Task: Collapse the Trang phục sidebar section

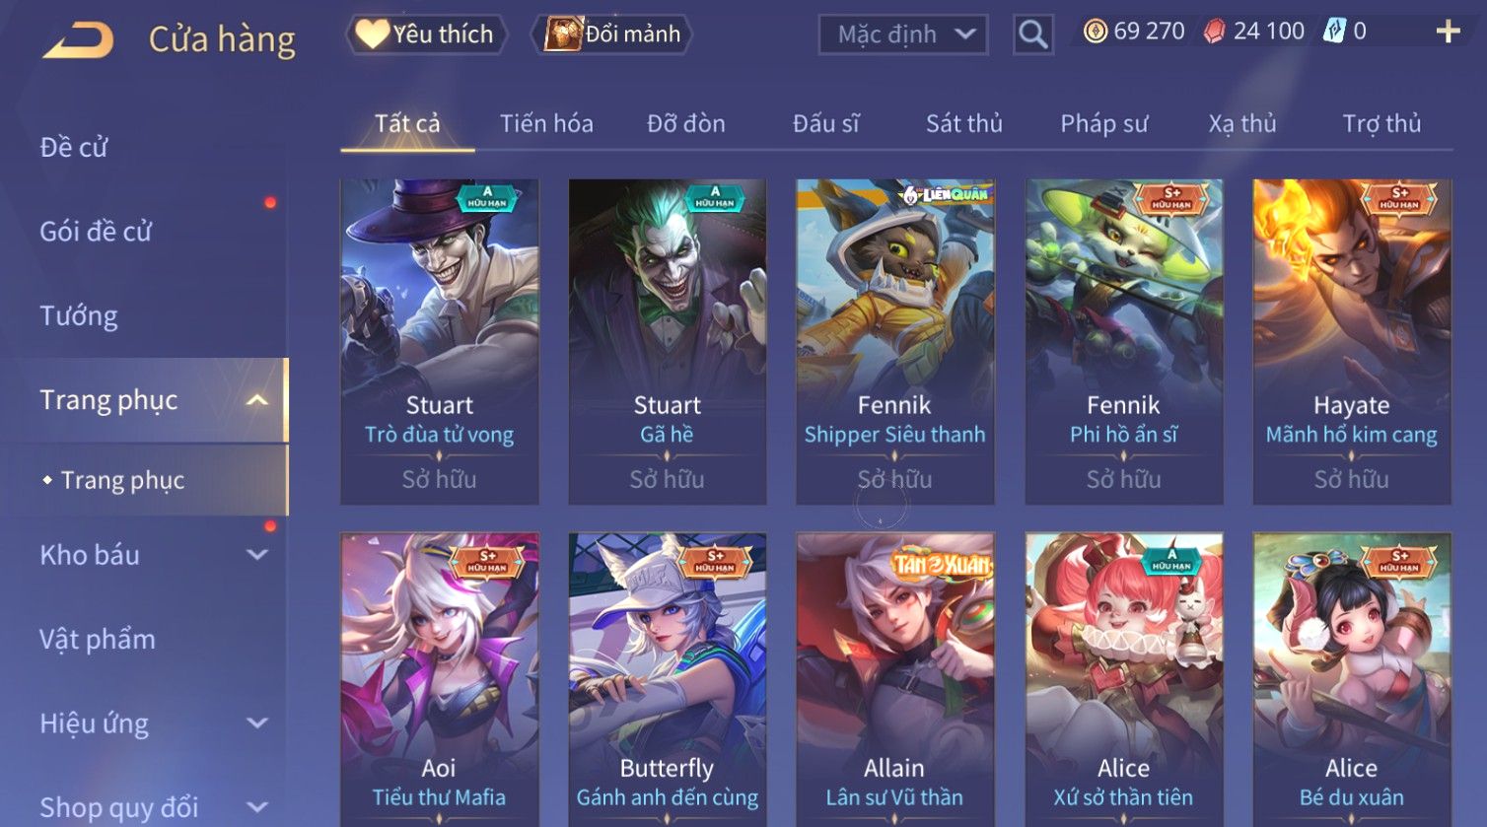Action: click(x=257, y=400)
